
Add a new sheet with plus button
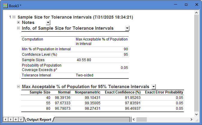16,120
